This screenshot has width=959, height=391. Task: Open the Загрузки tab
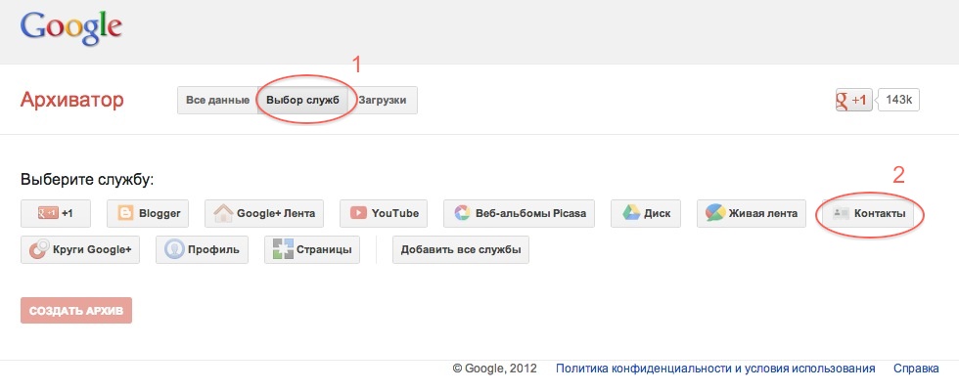[x=383, y=100]
